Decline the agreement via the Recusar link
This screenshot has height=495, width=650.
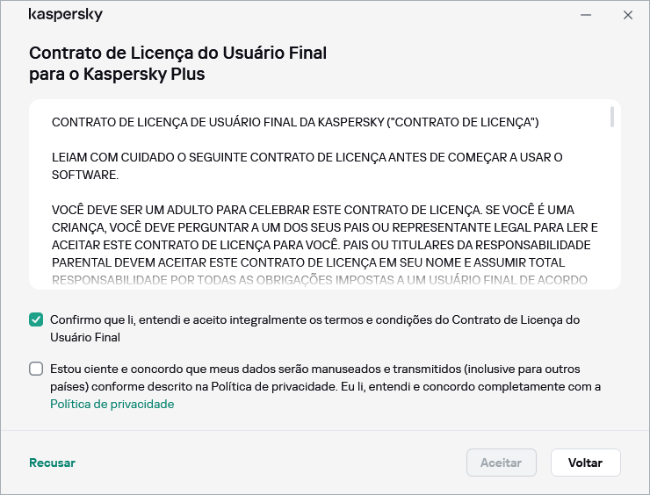coord(52,463)
